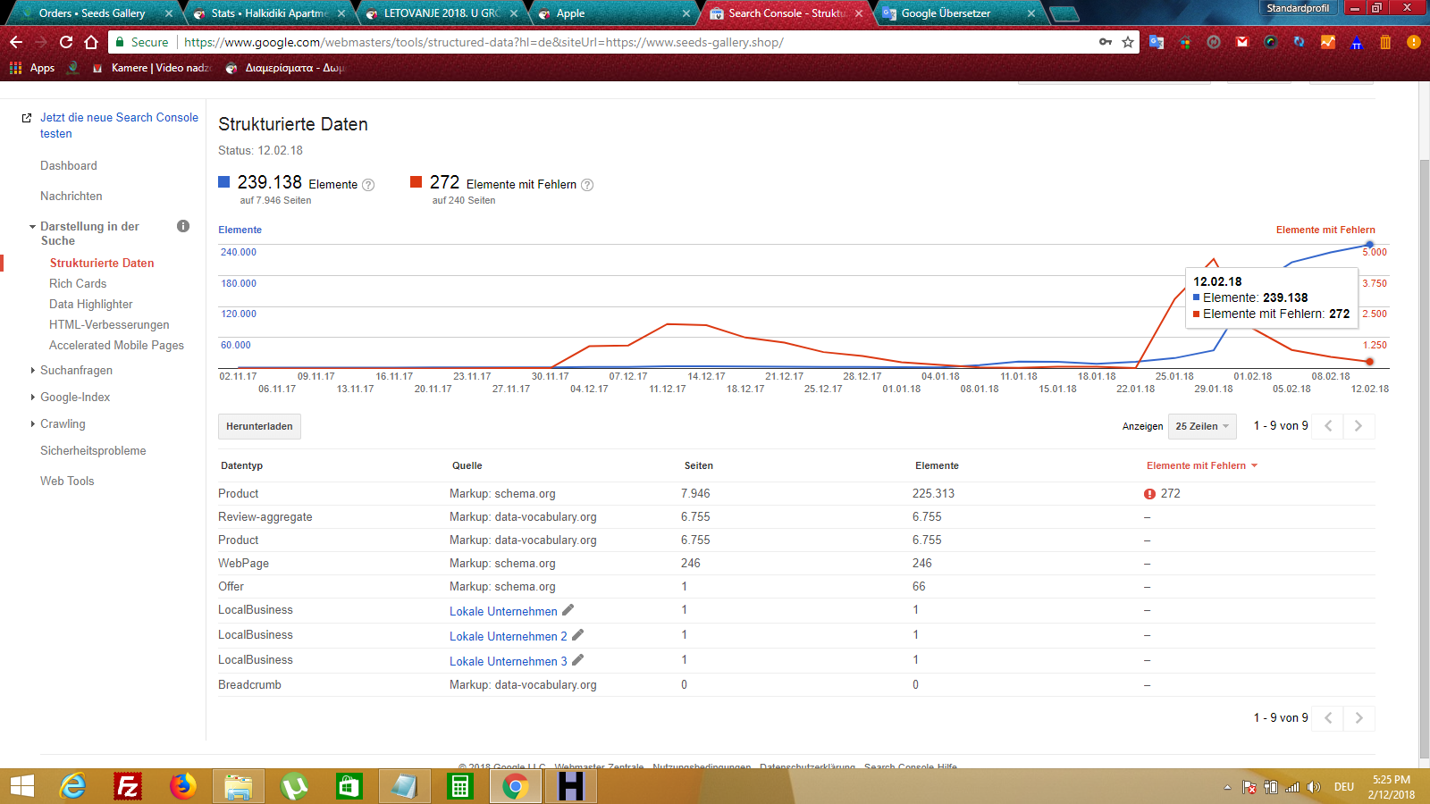Viewport: 1430px width, 804px height.
Task: Open the Windows Start menu
Action: click(x=22, y=787)
